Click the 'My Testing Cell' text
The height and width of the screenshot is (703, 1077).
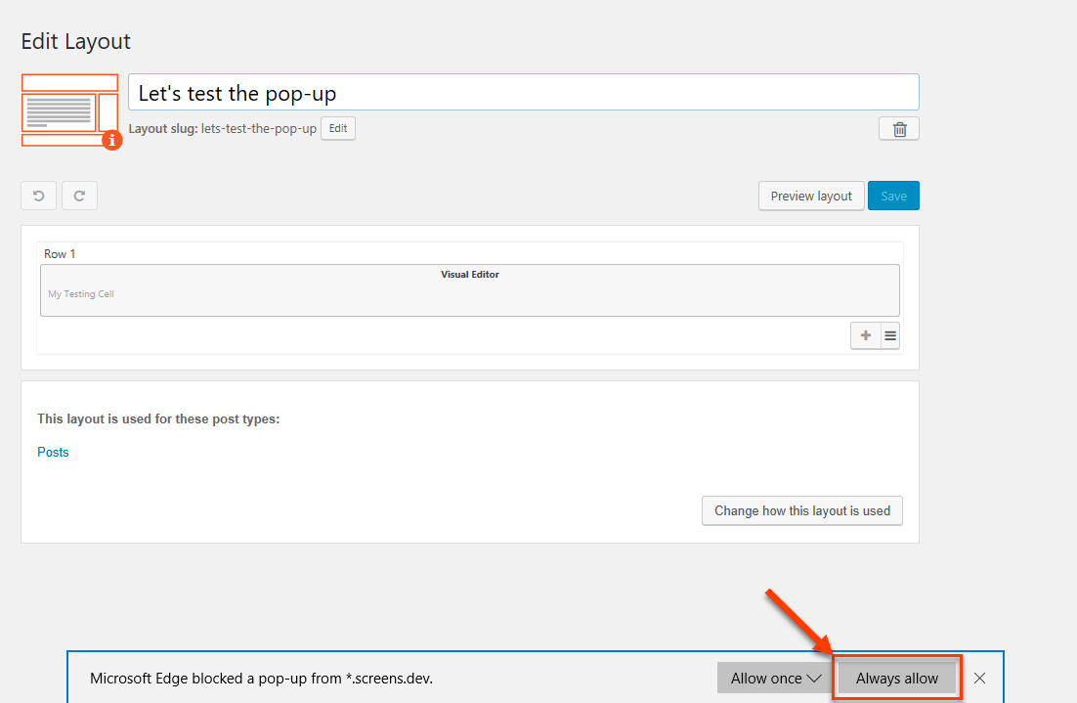click(81, 294)
